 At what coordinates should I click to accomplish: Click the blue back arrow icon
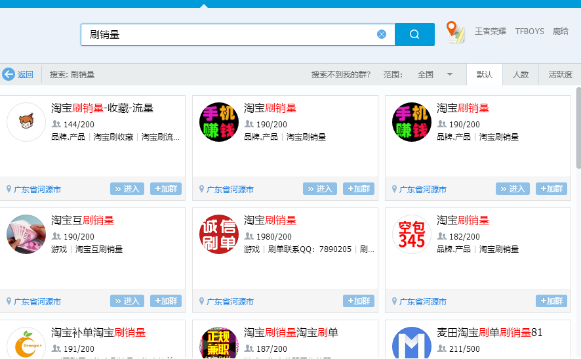pos(8,74)
